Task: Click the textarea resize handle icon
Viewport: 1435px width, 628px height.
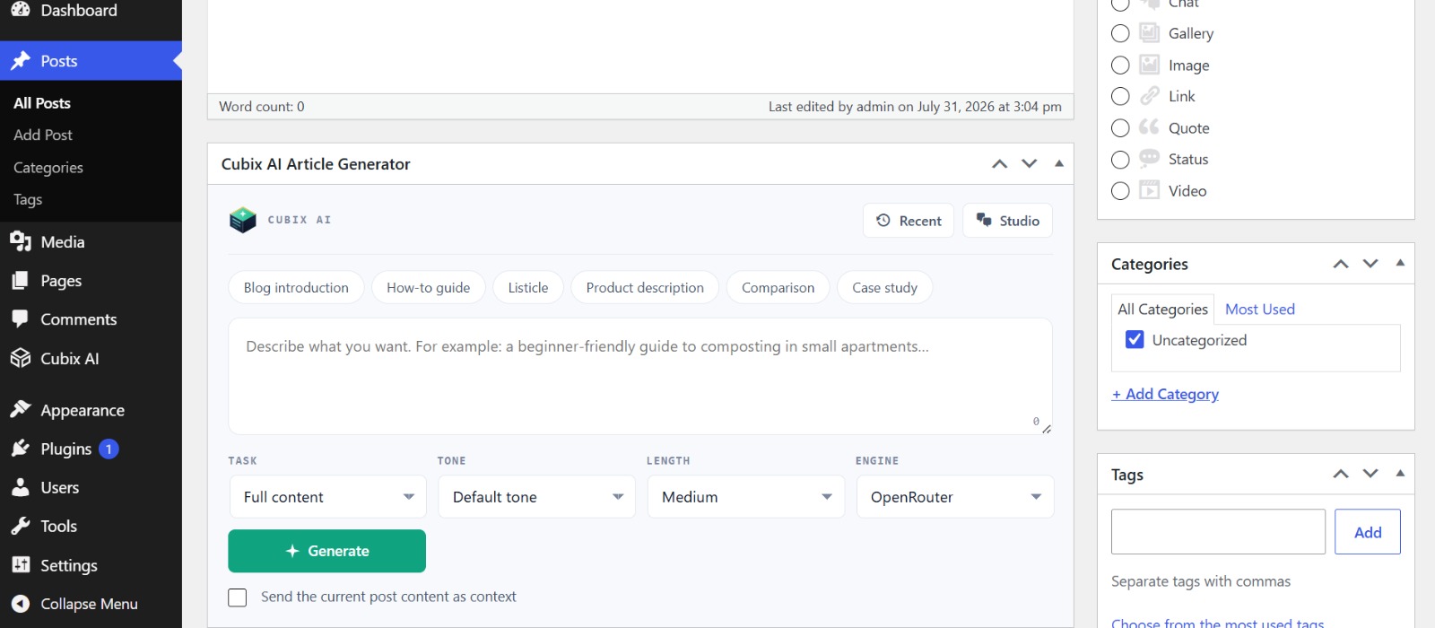Action: [x=1046, y=429]
